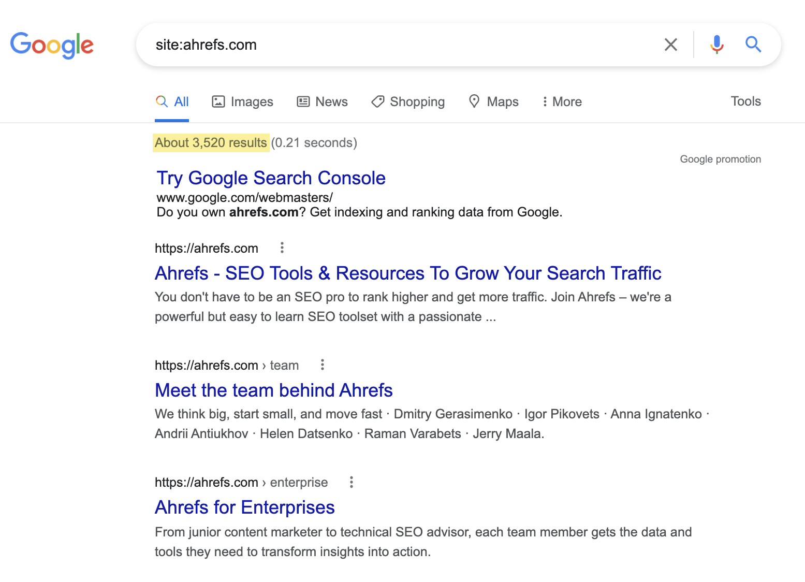Open options dots beside https://ahrefs.com result
The image size is (805, 582).
[282, 248]
